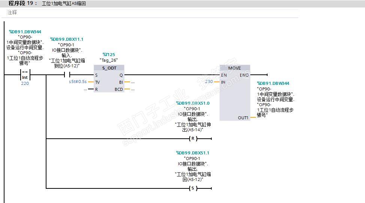The height and width of the screenshot is (203, 365).
Task: Select the %DB99.DBX51.1 operand address
Action: [x=193, y=153]
